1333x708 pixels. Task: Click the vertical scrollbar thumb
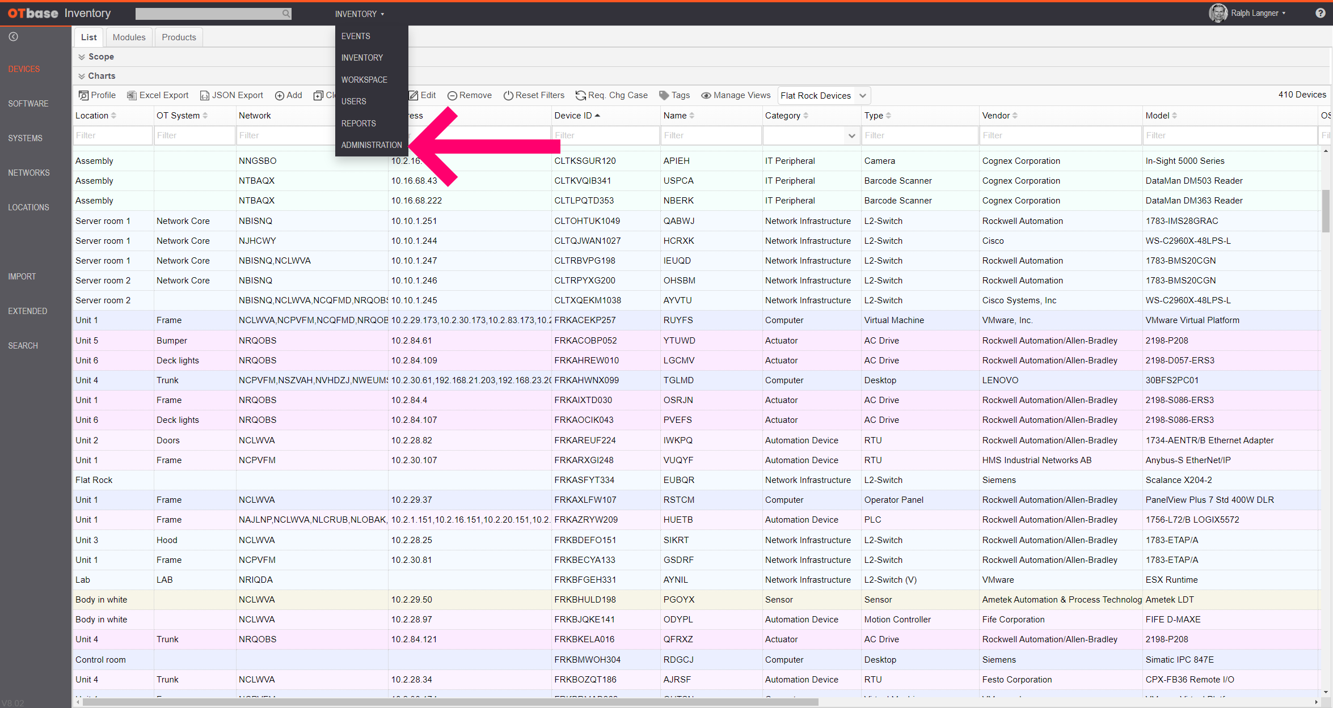coord(1326,211)
